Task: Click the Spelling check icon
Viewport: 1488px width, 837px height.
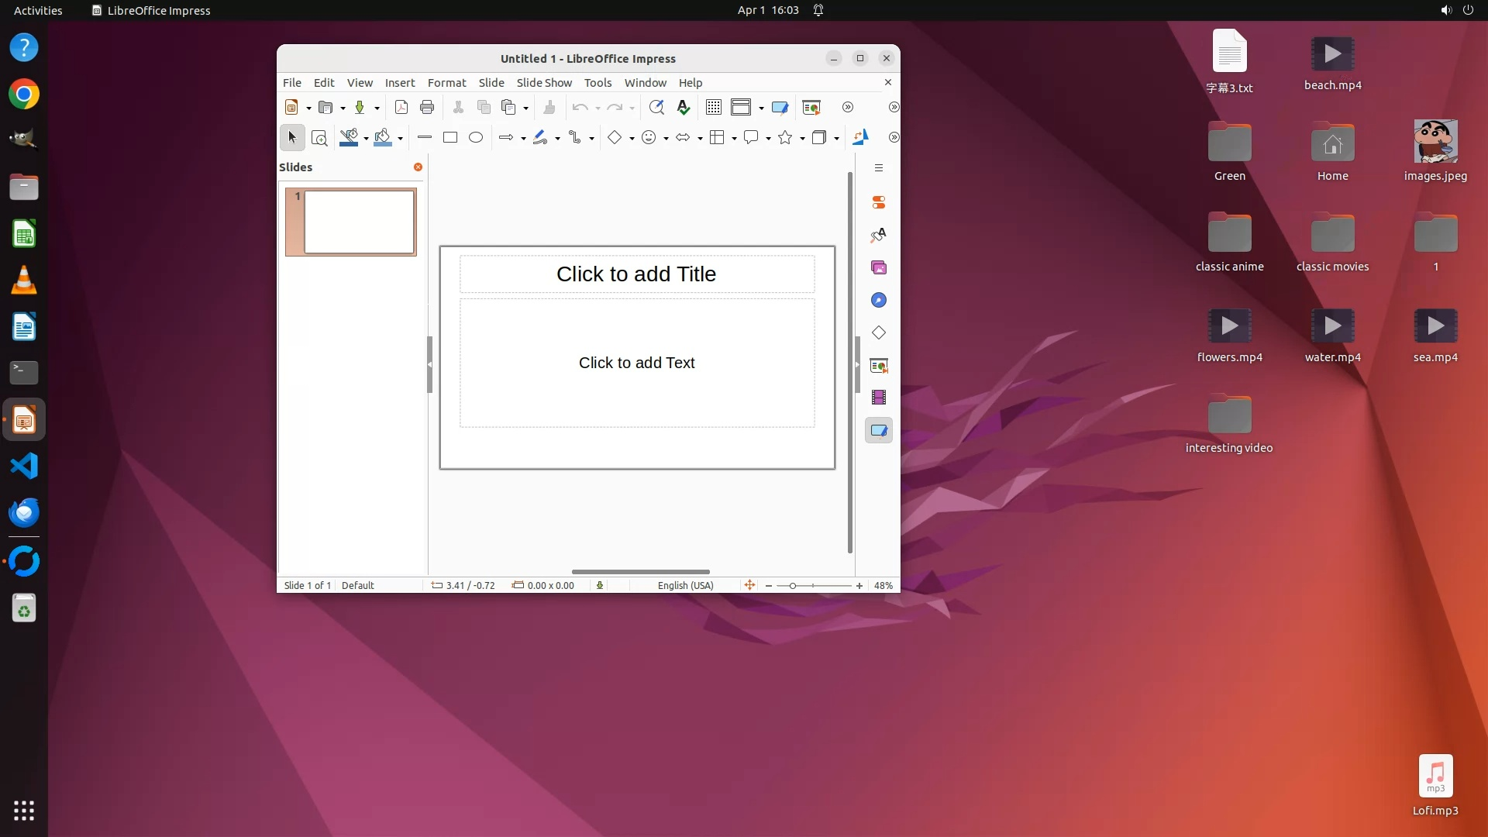Action: (683, 108)
